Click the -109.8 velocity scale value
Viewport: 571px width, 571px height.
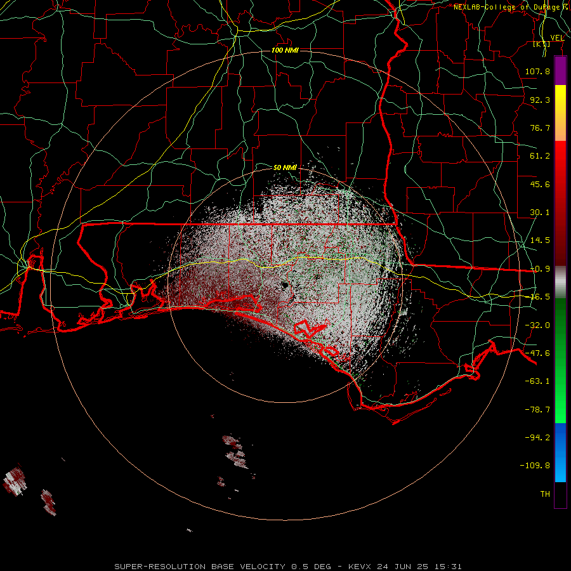(535, 466)
